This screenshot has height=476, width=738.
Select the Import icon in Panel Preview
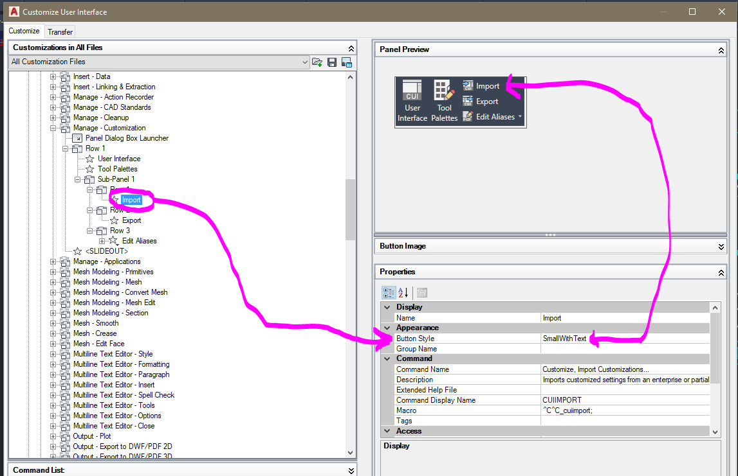pos(469,85)
